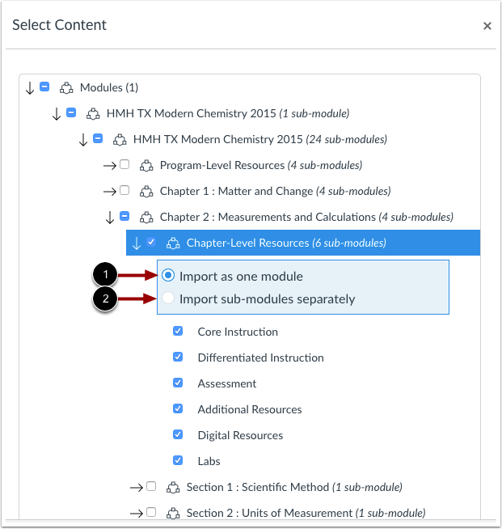Uncheck the Differentiated Instruction checkbox
This screenshot has width=502, height=529.
[x=178, y=357]
